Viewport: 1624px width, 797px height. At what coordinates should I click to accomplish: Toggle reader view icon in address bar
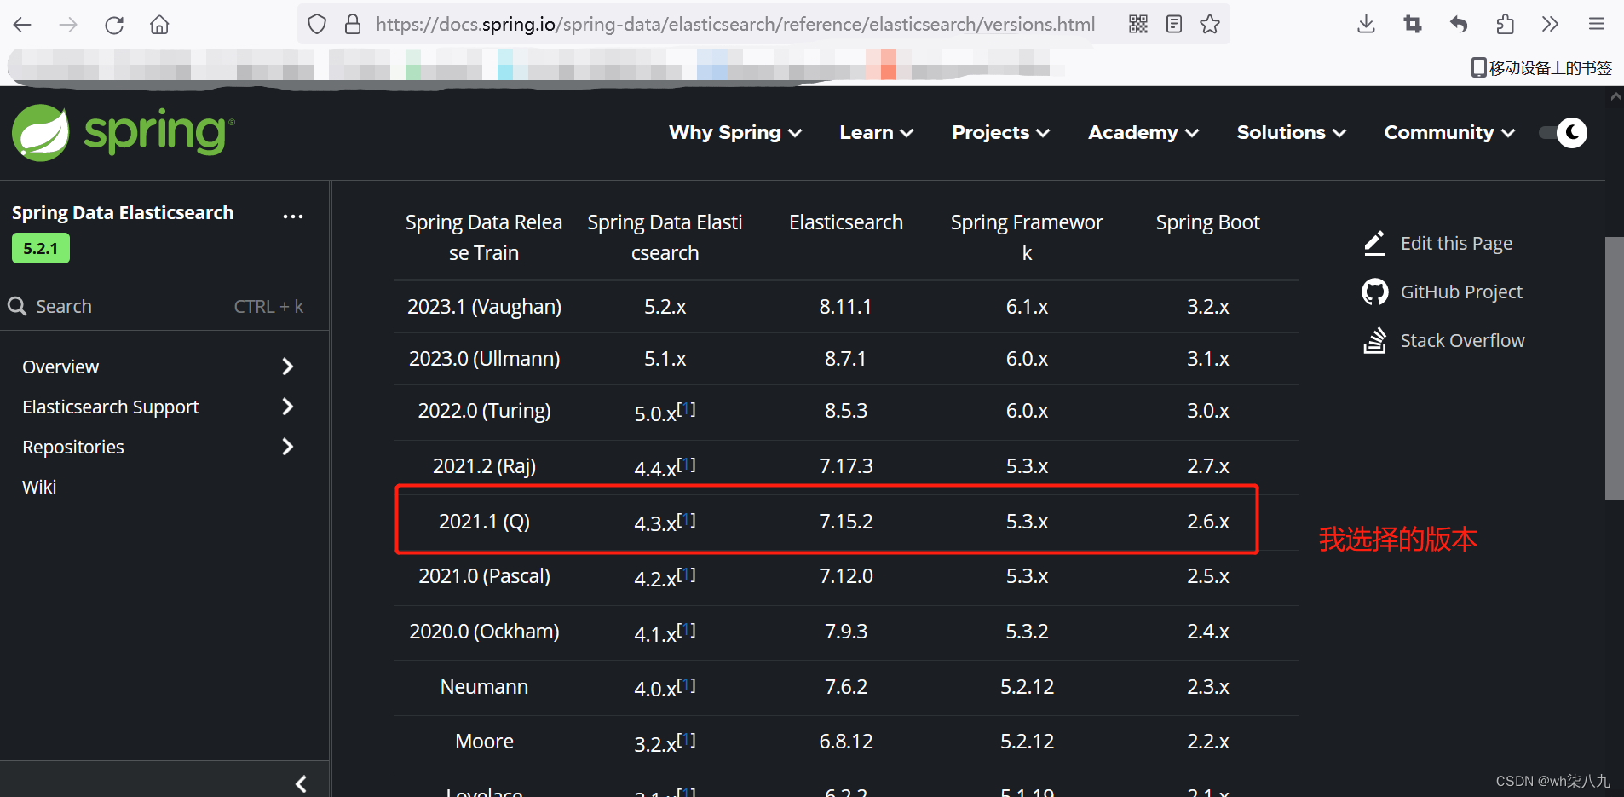click(x=1174, y=25)
